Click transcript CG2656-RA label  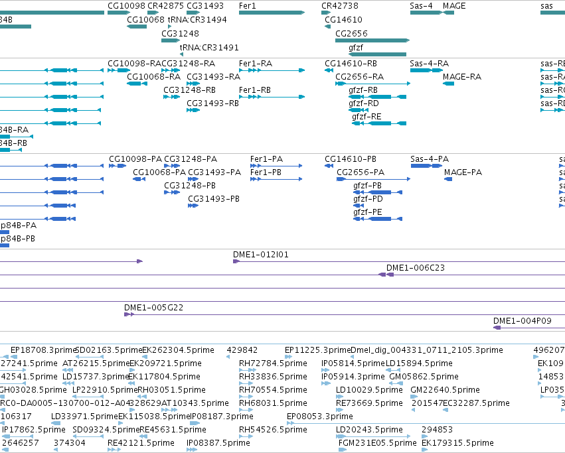coord(360,77)
